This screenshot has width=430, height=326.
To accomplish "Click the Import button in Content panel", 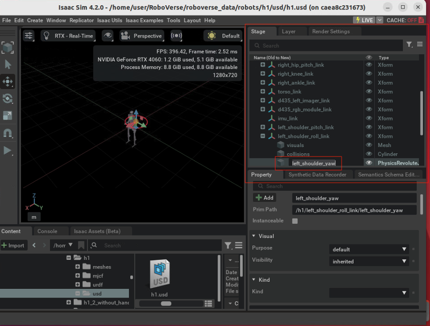I will tap(13, 245).
